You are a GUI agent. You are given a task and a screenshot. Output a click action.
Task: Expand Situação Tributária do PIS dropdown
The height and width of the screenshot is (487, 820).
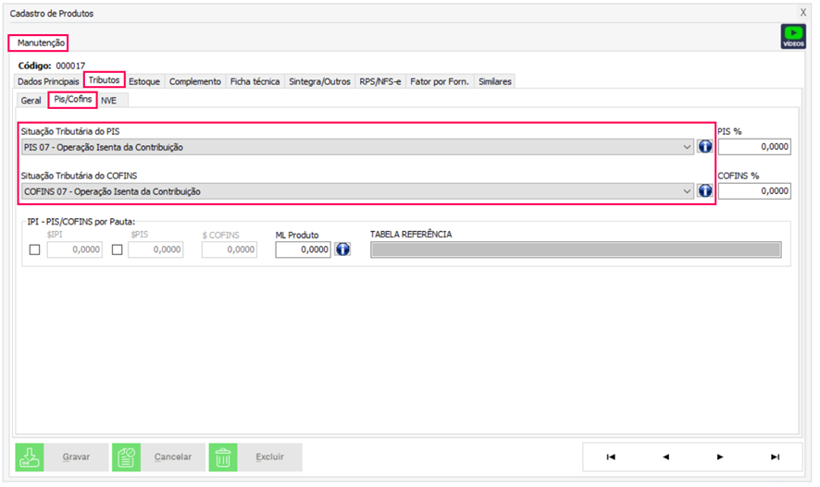click(x=686, y=147)
